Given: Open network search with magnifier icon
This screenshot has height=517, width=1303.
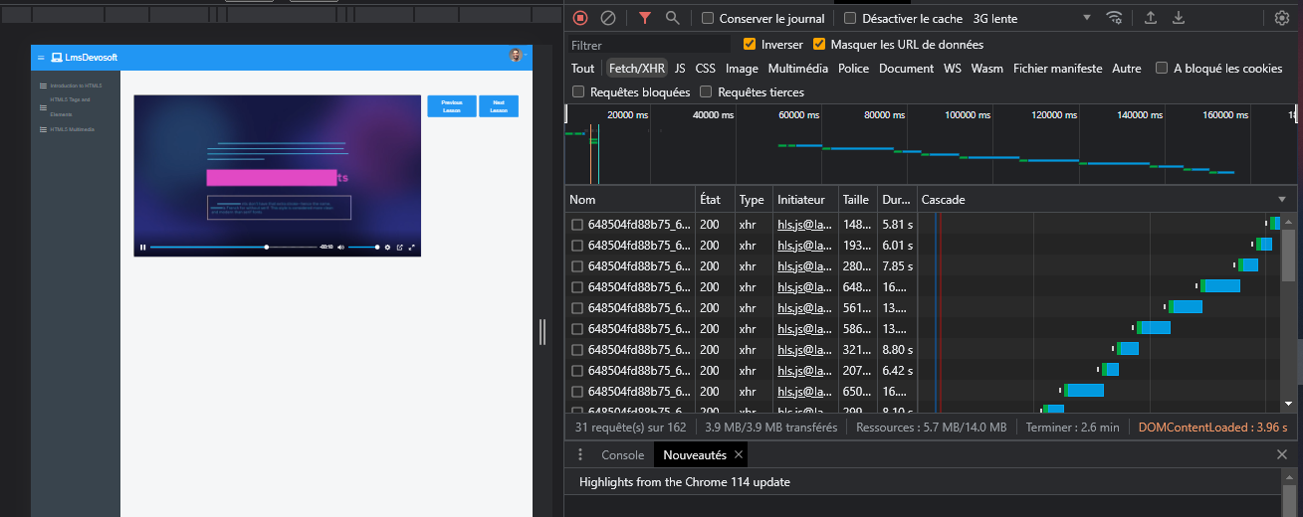Looking at the screenshot, I should pyautogui.click(x=673, y=18).
